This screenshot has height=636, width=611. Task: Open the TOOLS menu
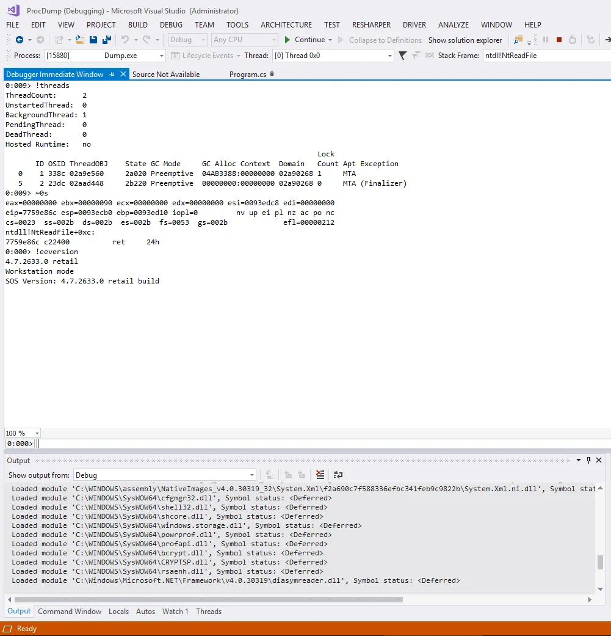(237, 24)
